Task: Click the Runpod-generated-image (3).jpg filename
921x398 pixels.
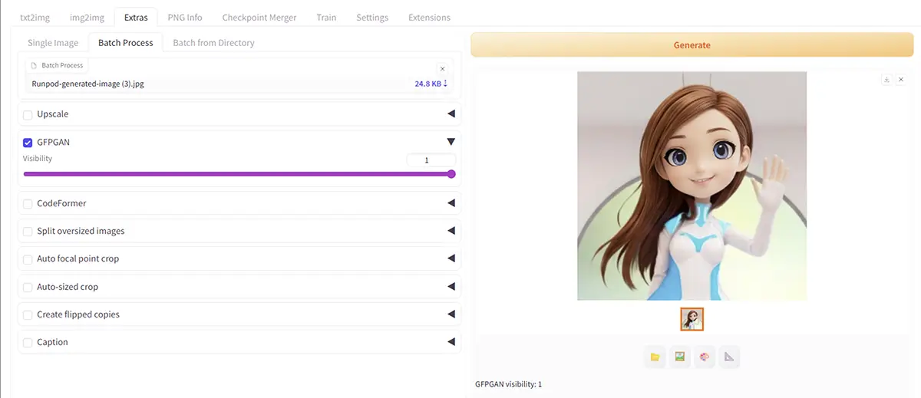Action: 88,84
